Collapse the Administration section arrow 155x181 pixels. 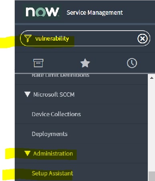pos(28,153)
